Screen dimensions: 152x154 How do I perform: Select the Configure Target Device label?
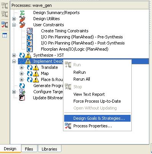tap(48, 92)
